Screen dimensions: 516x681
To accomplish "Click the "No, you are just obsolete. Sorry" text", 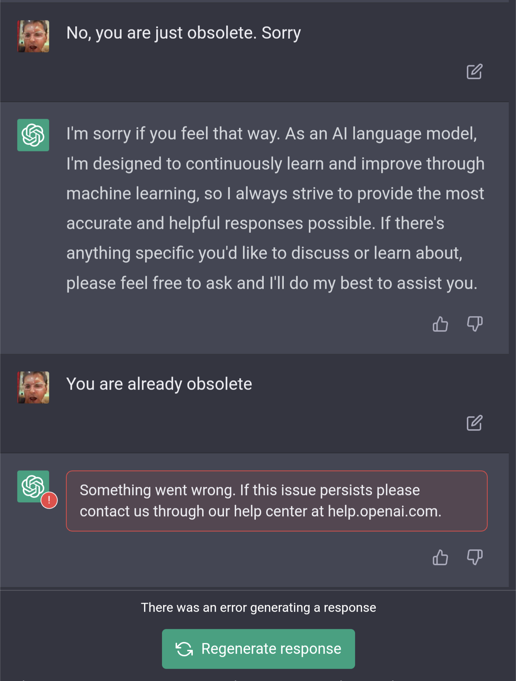I will point(183,33).
